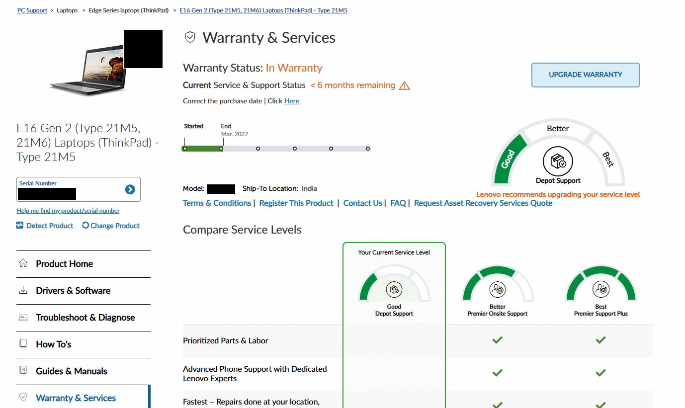
Task: Open the How To's menu item
Action: [84, 344]
